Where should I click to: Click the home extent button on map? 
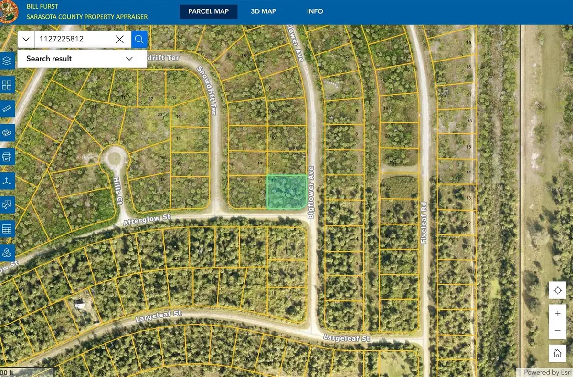(x=557, y=353)
